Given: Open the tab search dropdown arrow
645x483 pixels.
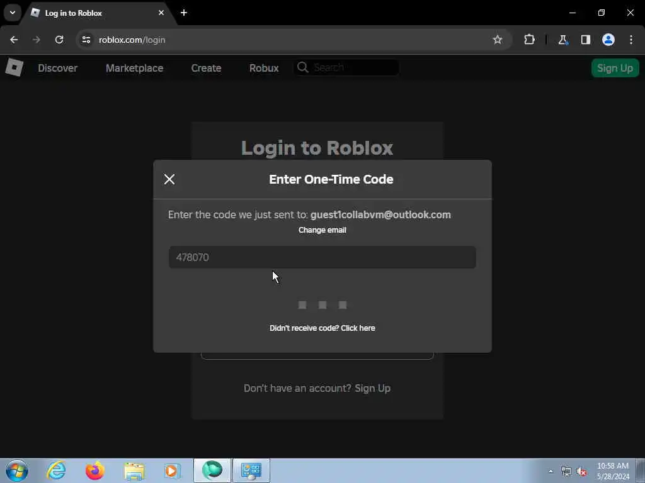Looking at the screenshot, I should point(13,13).
